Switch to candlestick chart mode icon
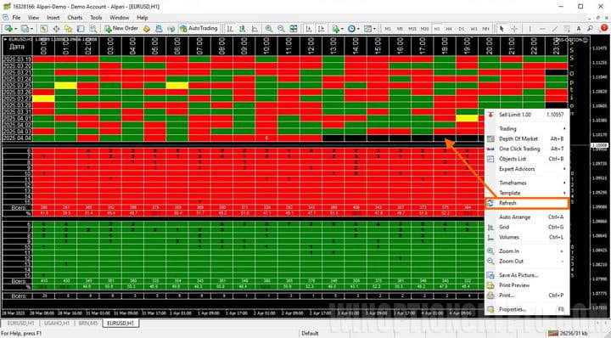This screenshot has width=611, height=338. tap(243, 29)
